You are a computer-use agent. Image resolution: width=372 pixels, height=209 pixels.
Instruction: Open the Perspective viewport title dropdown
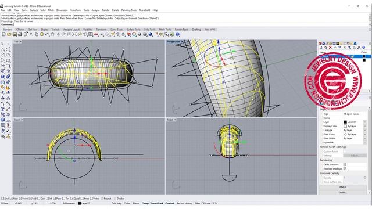[182, 42]
